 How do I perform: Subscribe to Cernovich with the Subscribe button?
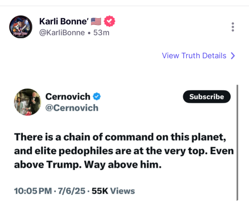[x=207, y=97]
